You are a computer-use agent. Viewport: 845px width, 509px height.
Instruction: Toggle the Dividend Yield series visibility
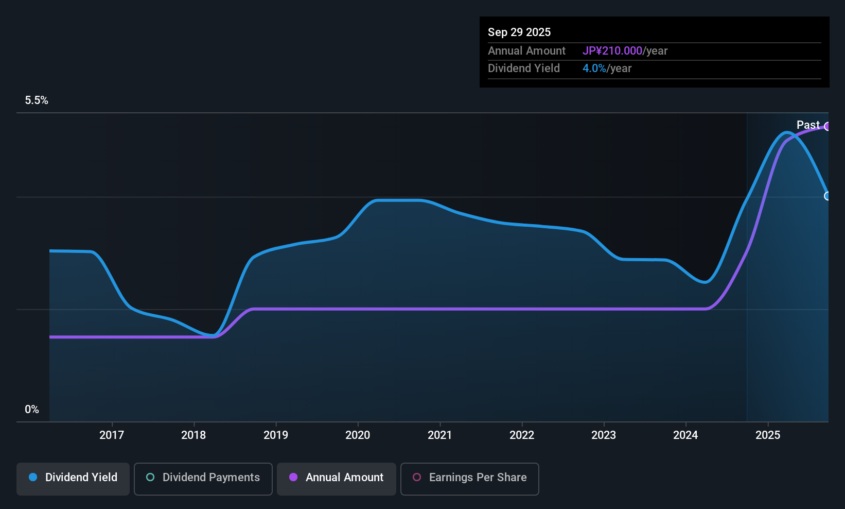[x=73, y=478]
